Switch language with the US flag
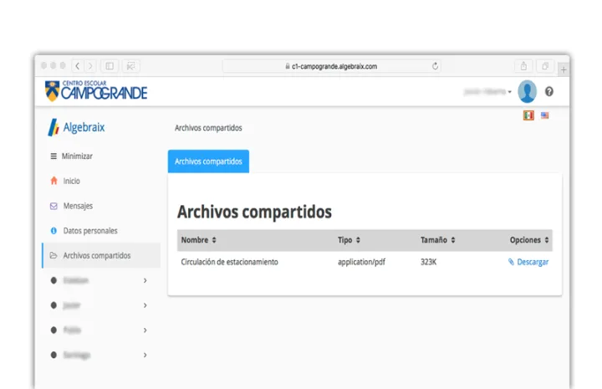Image resolution: width=602 pixels, height=389 pixels. coord(545,115)
